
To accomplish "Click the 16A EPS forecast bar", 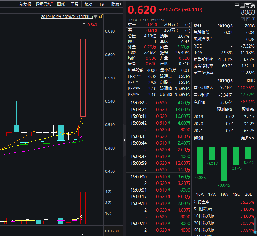I will pyautogui.click(x=200, y=160).
